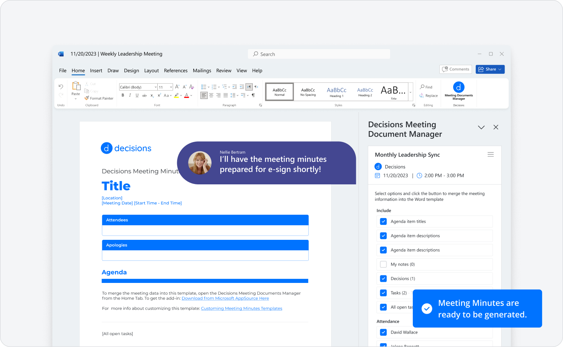Switch to the Insert tab
The height and width of the screenshot is (347, 563).
96,70
